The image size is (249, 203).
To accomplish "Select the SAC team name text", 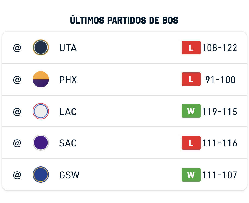I will 68,143.
